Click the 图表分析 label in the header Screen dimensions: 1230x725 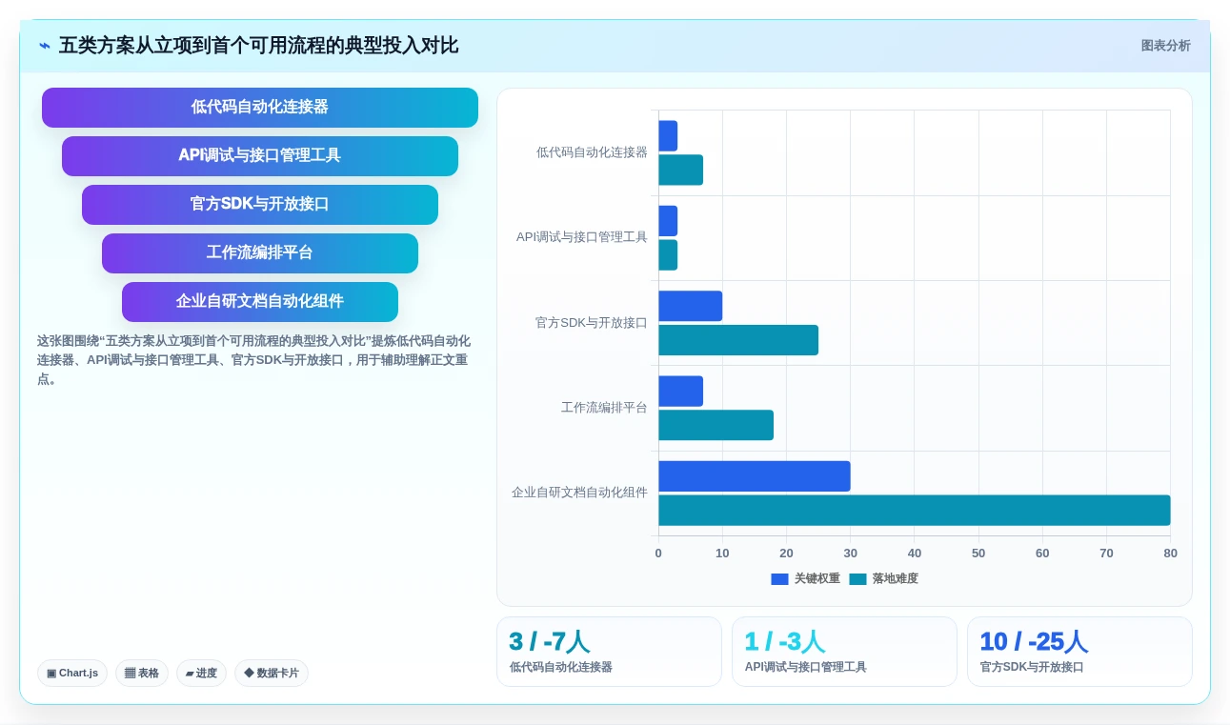coord(1165,46)
